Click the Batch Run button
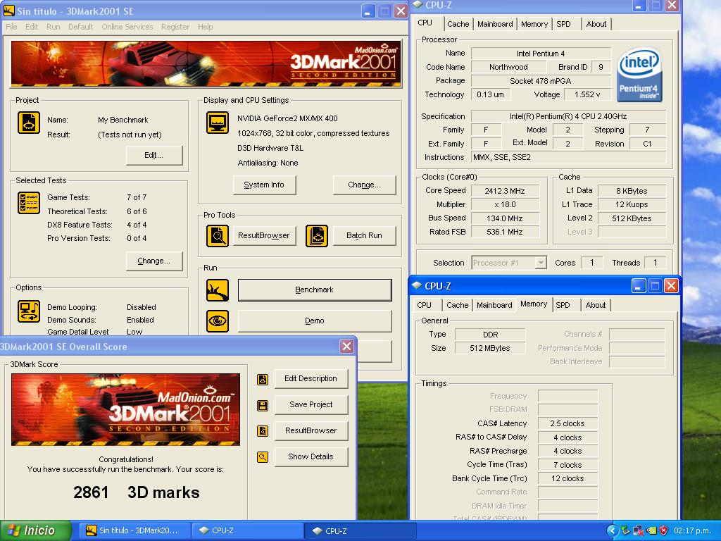 coord(364,235)
